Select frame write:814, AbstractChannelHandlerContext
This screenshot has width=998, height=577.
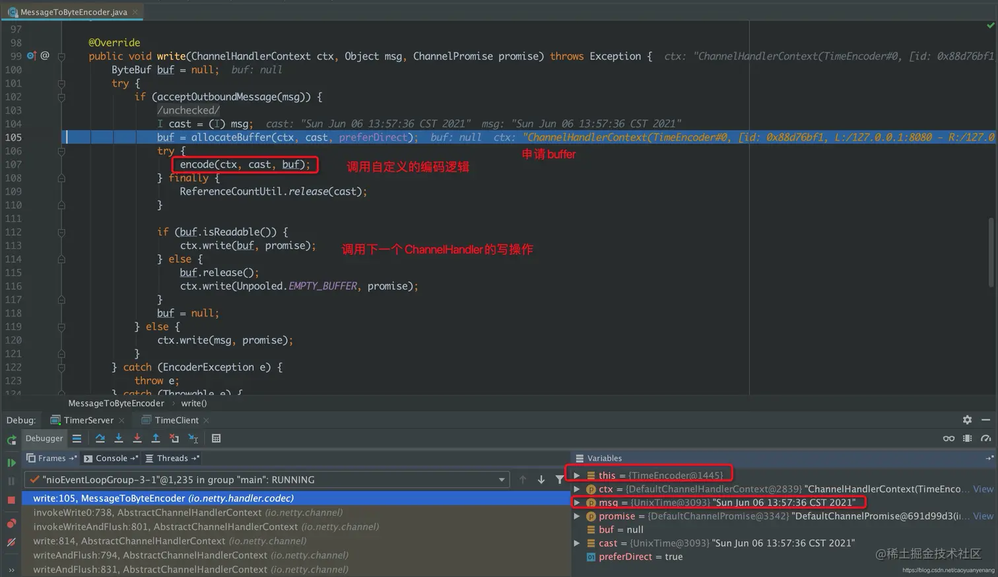point(296,541)
